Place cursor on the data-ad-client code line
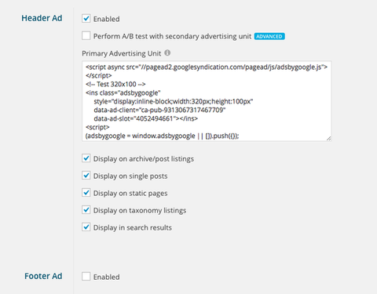Screen dimensions: 377x294 pyautogui.click(x=159, y=110)
